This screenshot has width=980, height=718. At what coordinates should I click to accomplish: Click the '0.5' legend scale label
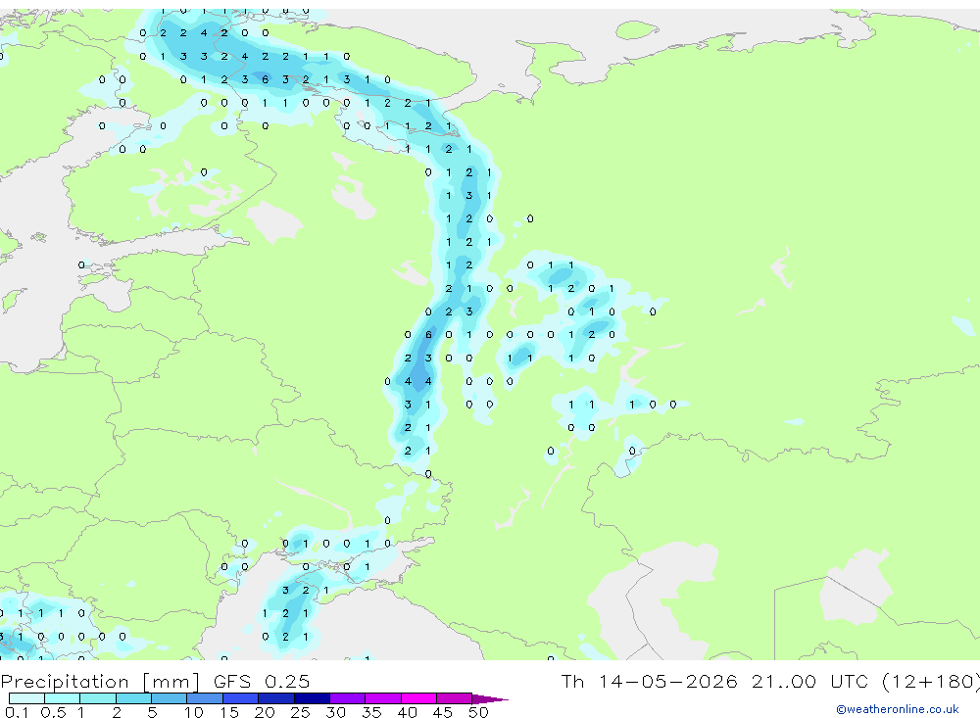pyautogui.click(x=53, y=712)
